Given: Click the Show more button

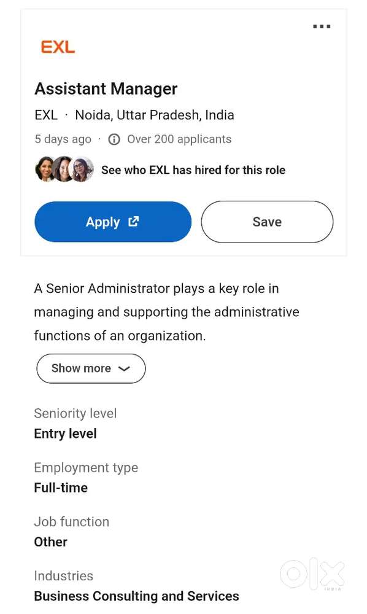Looking at the screenshot, I should pyautogui.click(x=91, y=368).
